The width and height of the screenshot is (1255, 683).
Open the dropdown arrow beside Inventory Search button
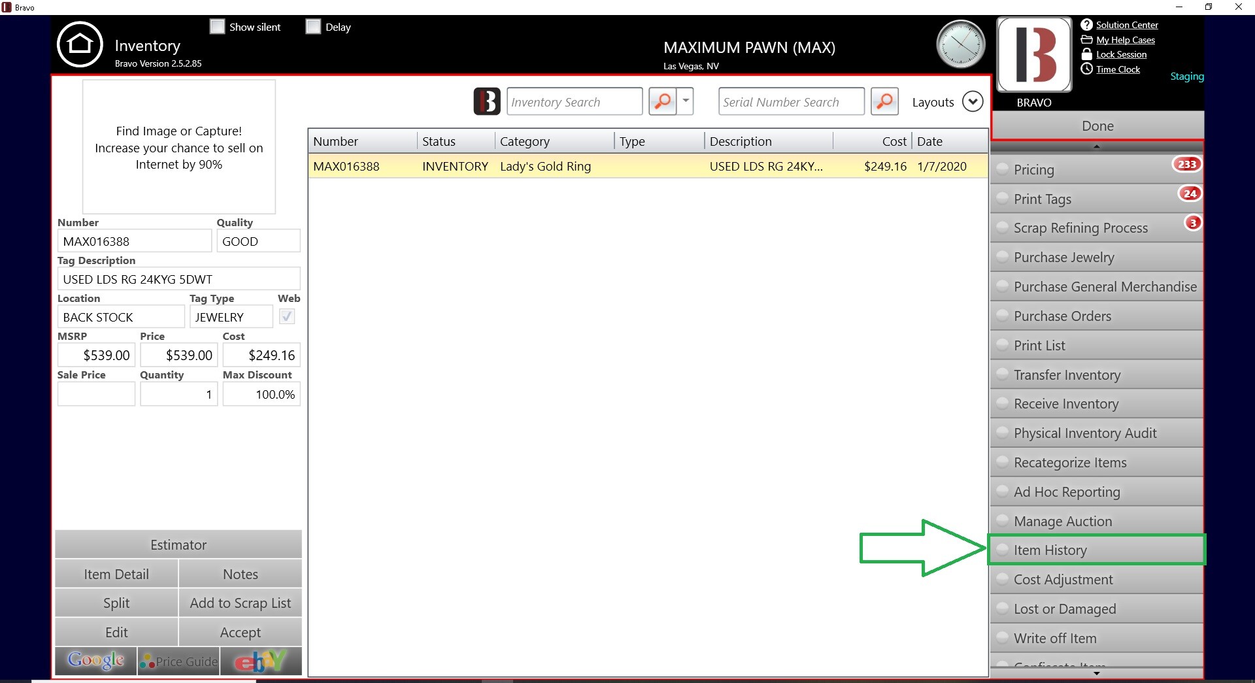click(686, 101)
